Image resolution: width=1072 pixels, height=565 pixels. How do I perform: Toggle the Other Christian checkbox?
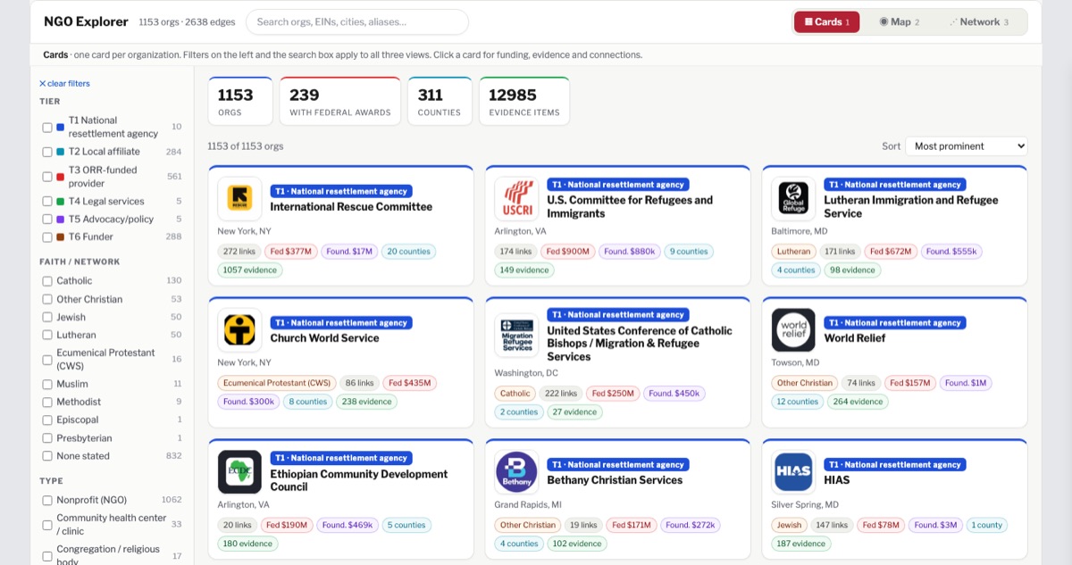coord(47,299)
